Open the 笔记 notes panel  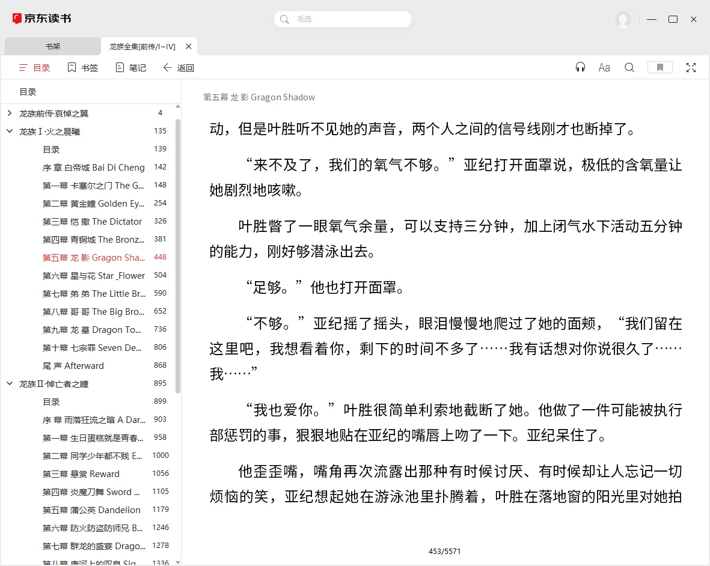click(131, 67)
